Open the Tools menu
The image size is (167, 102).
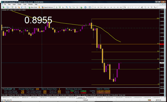pos(25,4)
